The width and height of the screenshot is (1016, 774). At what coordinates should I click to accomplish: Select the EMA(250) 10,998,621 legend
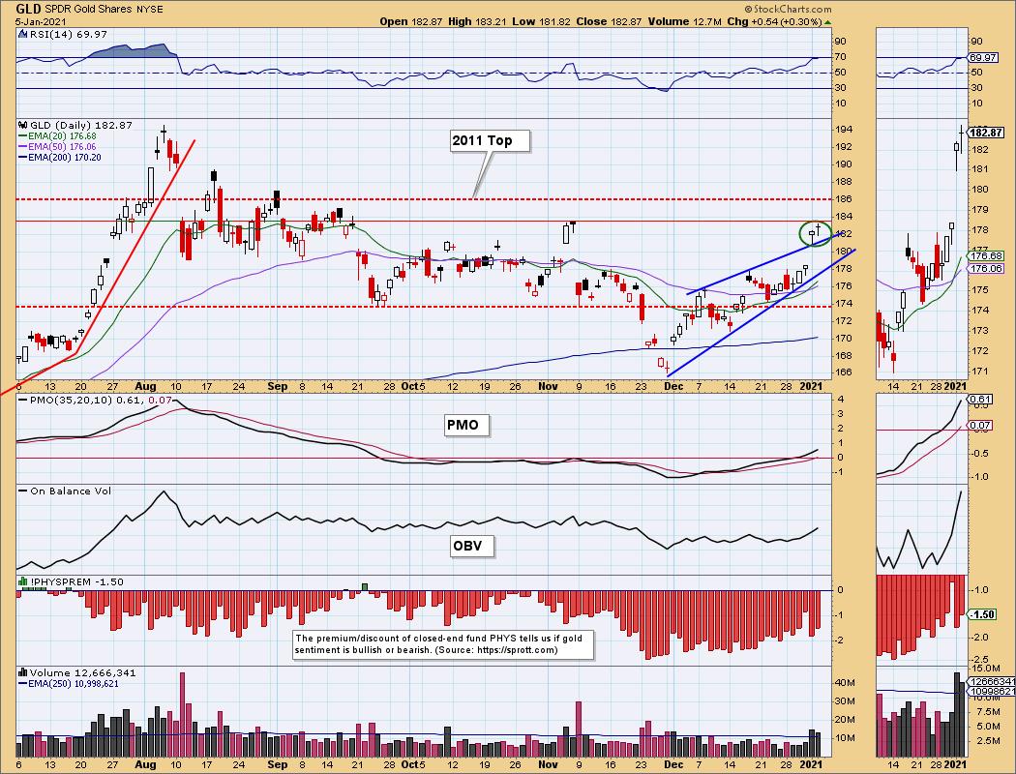click(x=74, y=683)
